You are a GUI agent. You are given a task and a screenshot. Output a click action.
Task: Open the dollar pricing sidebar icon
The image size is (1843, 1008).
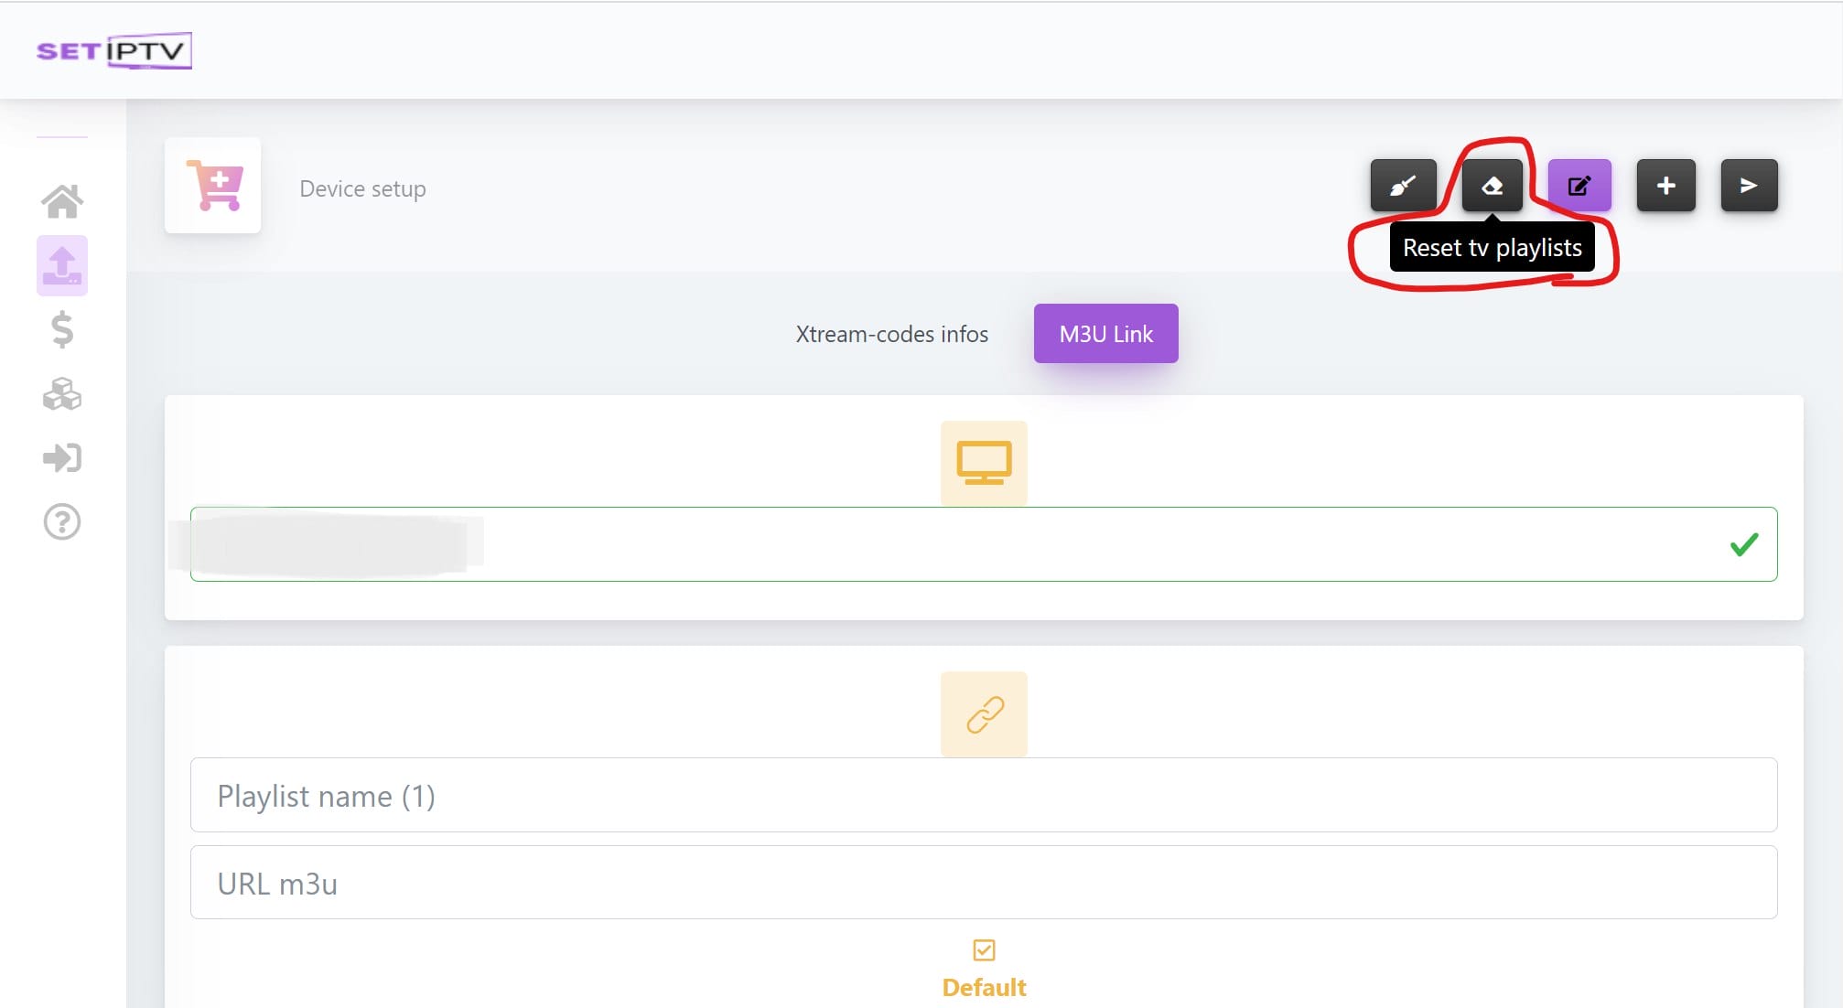62,329
